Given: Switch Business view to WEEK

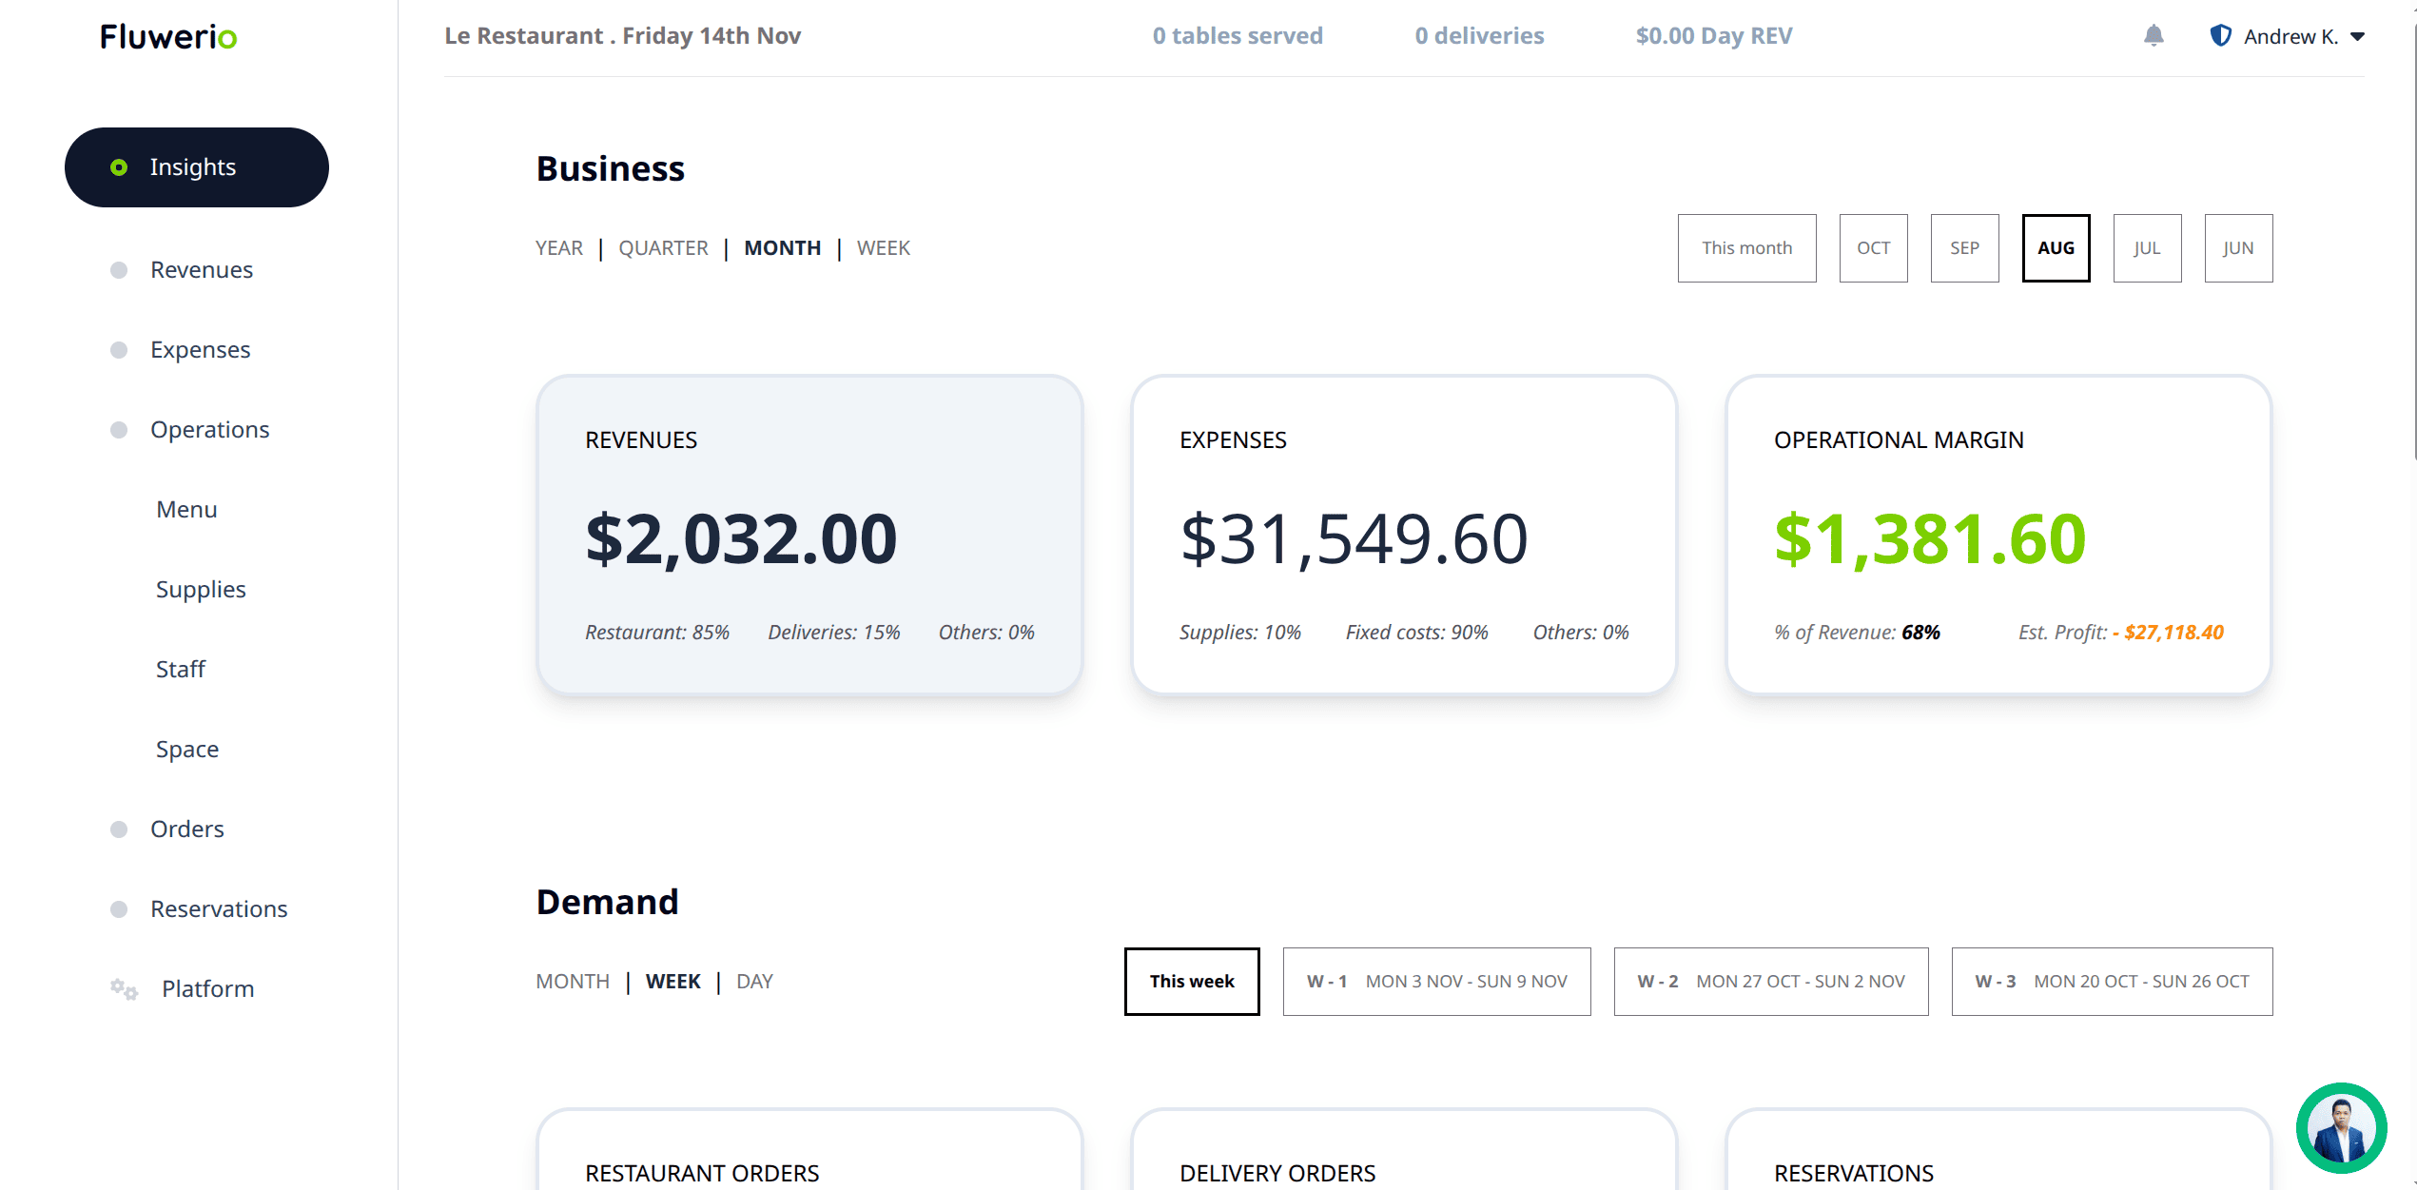Looking at the screenshot, I should 883,248.
